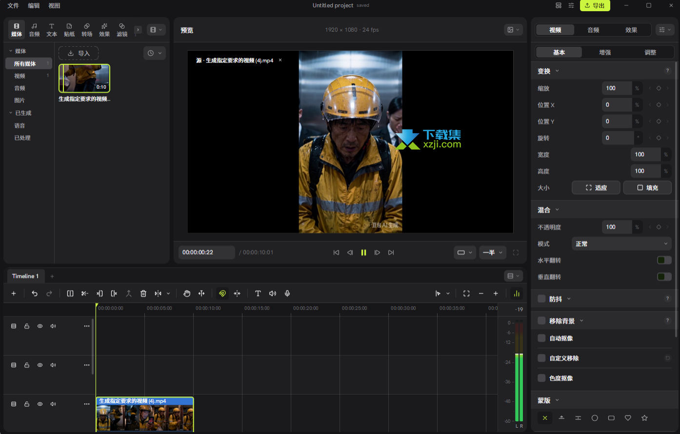Viewport: 680px width, 434px height.
Task: Select the hand pan tool
Action: pos(187,294)
